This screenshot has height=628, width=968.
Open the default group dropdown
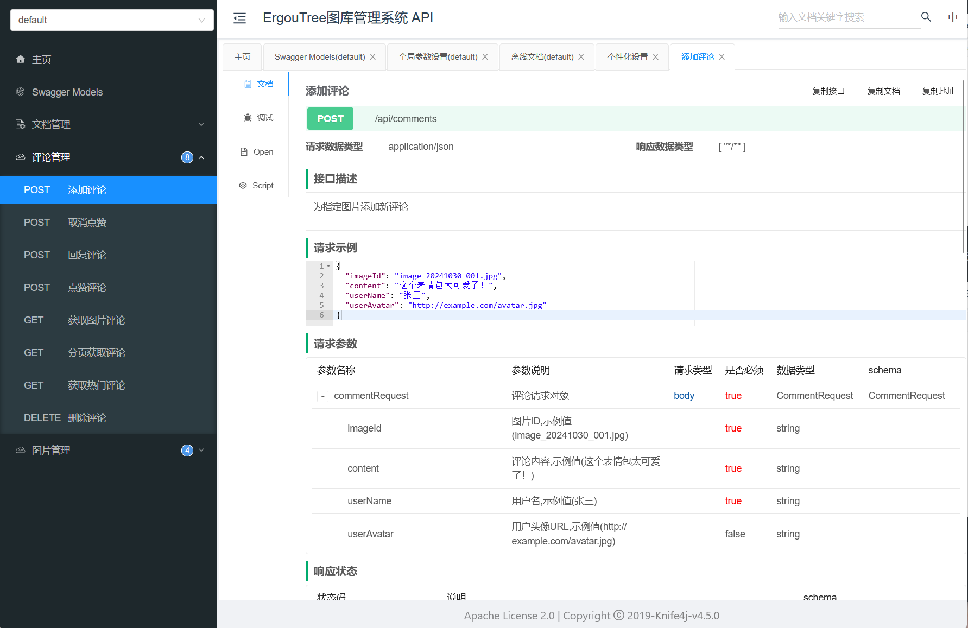tap(112, 20)
